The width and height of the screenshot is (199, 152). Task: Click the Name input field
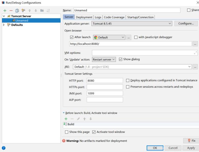click(127, 10)
